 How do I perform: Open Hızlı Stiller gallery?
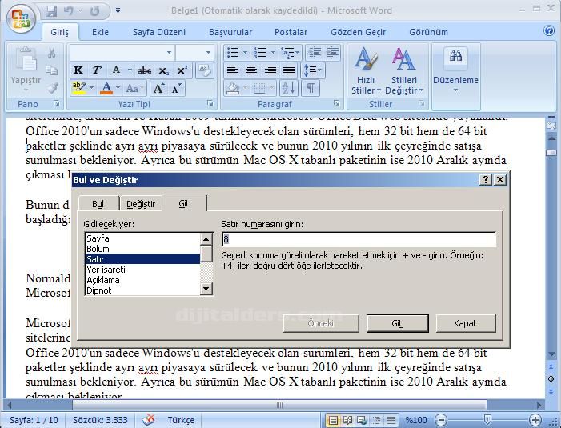point(366,70)
